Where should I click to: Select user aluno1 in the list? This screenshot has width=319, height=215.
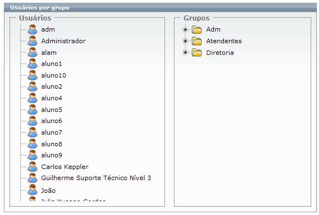pos(52,64)
